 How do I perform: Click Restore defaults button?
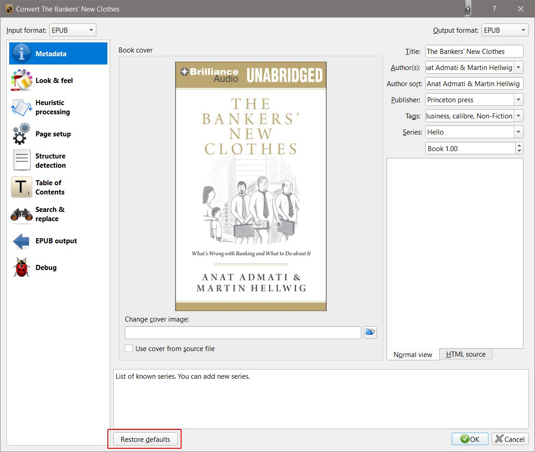coord(145,439)
